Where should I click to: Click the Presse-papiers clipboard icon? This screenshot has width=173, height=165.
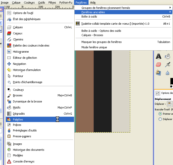pos(9,136)
